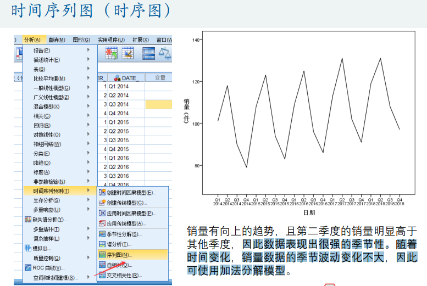Click the DATE_ column header
The image size is (427, 286).
pyautogui.click(x=126, y=77)
